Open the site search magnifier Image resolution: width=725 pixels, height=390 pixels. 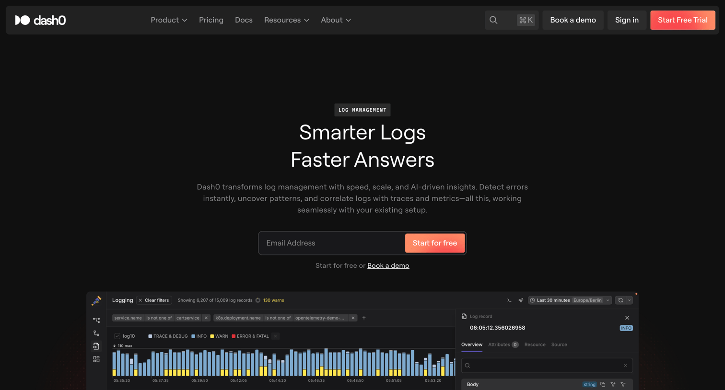tap(493, 20)
